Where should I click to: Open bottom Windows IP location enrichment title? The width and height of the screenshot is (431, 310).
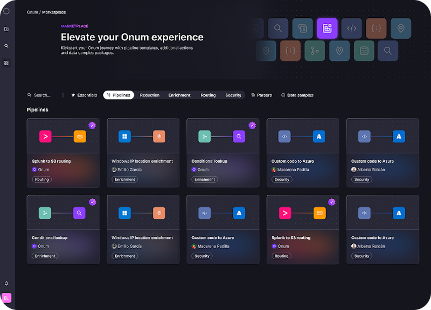142,238
